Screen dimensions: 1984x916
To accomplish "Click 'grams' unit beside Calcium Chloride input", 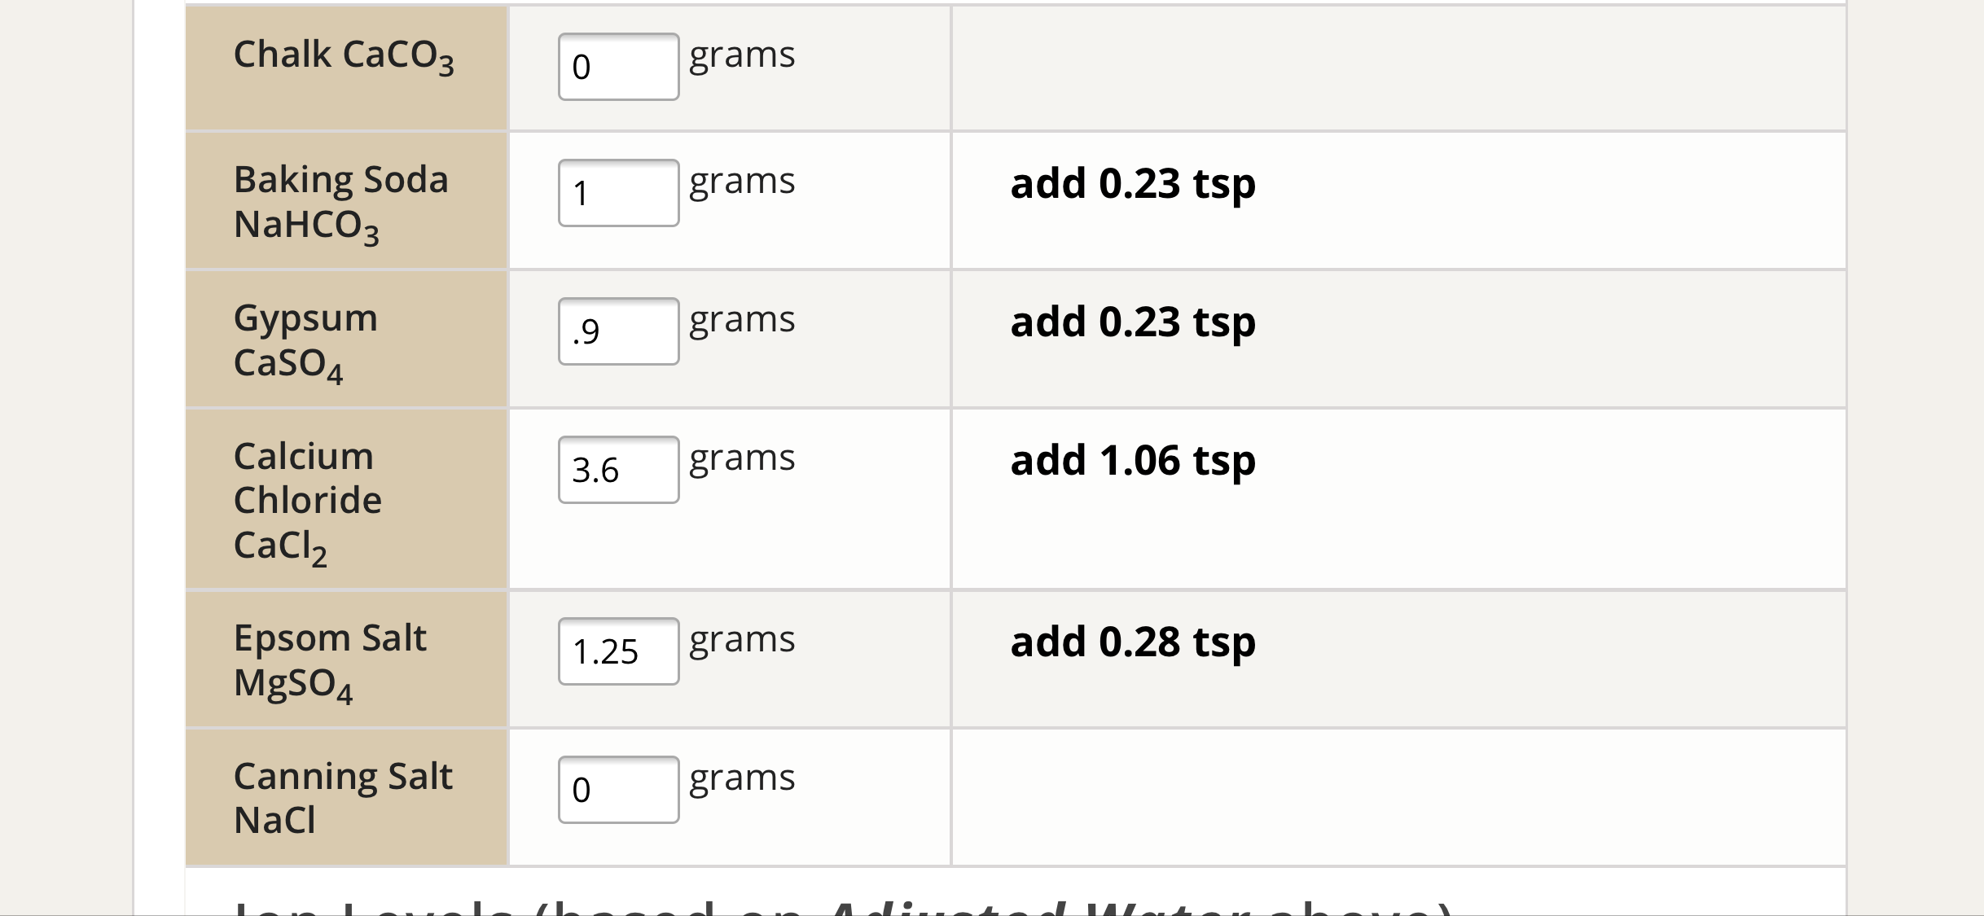I will [x=742, y=460].
